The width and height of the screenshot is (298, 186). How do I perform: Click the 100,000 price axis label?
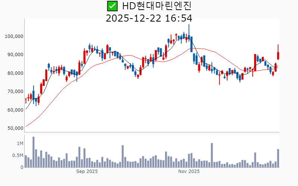(14, 36)
